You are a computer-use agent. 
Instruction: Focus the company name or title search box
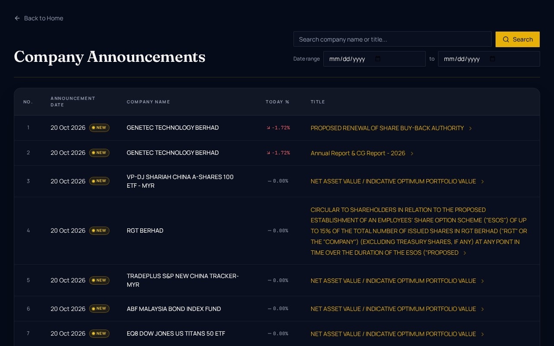[x=392, y=39]
